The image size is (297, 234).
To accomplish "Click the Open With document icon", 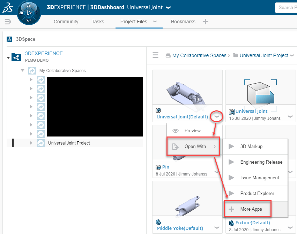I will [x=175, y=147].
